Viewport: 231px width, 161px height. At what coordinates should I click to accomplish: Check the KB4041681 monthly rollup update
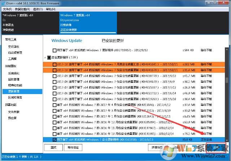[x=55, y=64]
